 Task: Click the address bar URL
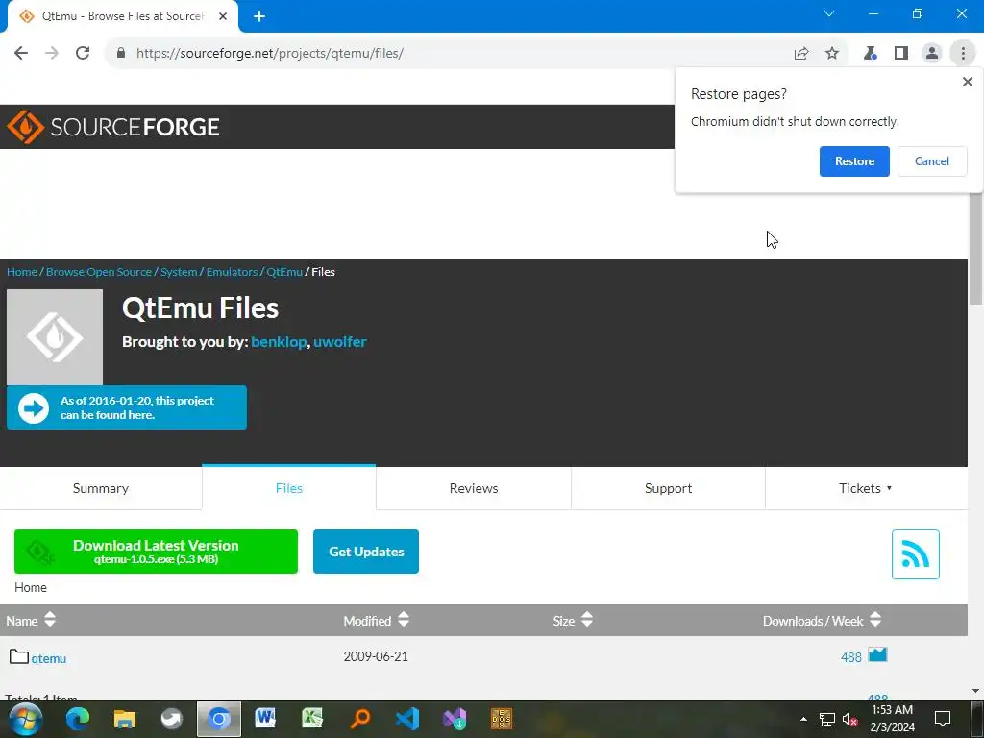point(270,54)
